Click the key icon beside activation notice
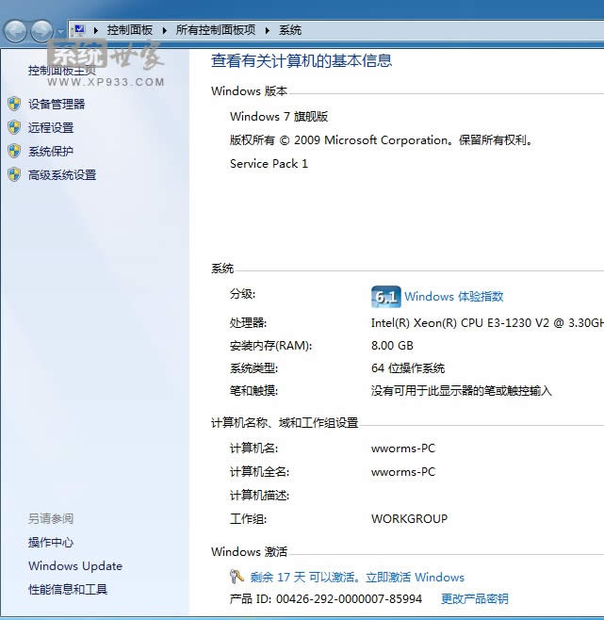Image resolution: width=604 pixels, height=620 pixels. point(237,577)
